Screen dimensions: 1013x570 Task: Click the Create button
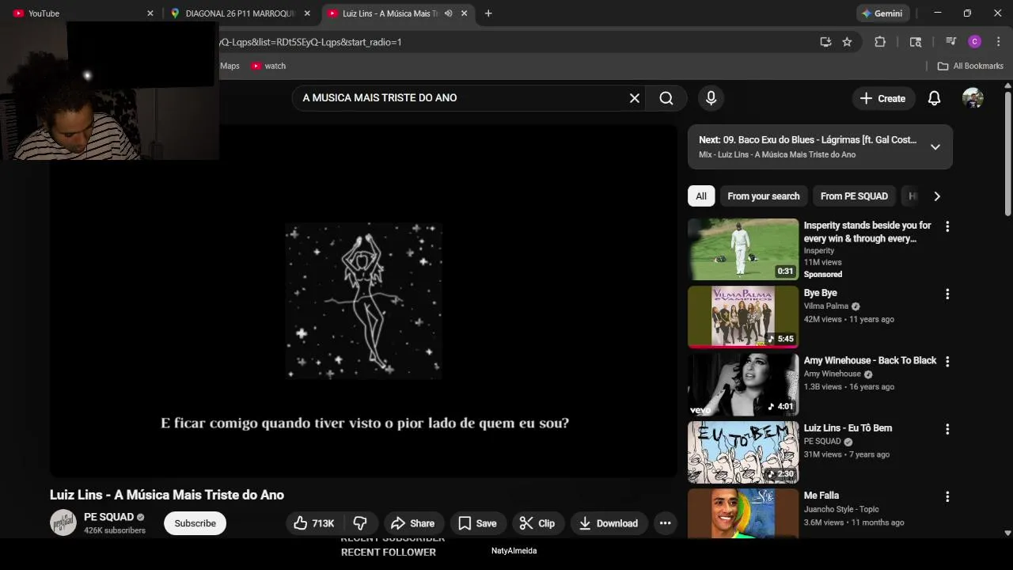pos(882,98)
